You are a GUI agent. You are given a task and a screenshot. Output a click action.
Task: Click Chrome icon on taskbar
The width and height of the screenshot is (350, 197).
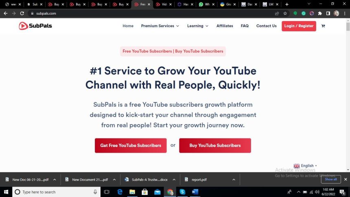click(170, 192)
